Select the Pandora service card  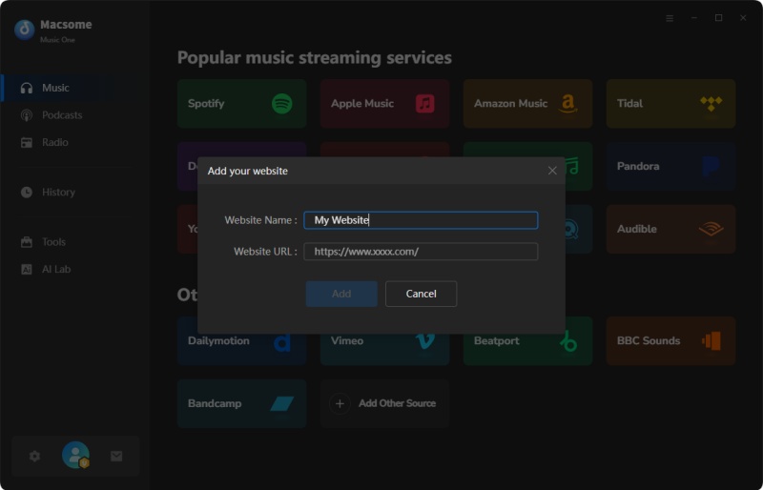[671, 167]
